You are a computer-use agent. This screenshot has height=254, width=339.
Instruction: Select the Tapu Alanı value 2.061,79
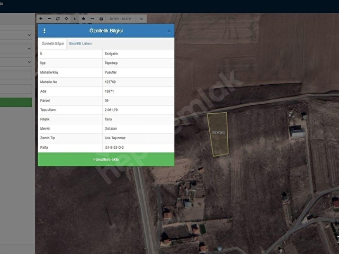[x=138, y=110]
